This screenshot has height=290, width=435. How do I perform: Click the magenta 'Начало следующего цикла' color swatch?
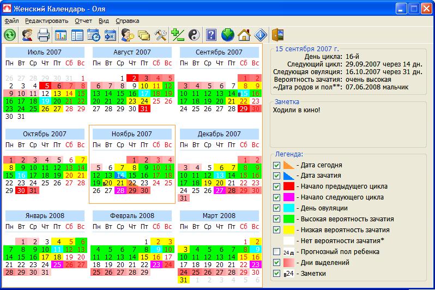point(289,197)
